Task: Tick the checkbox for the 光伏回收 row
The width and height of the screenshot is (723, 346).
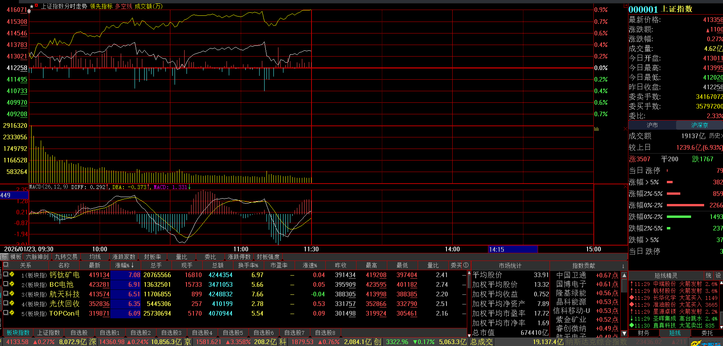Action: [x=5, y=303]
